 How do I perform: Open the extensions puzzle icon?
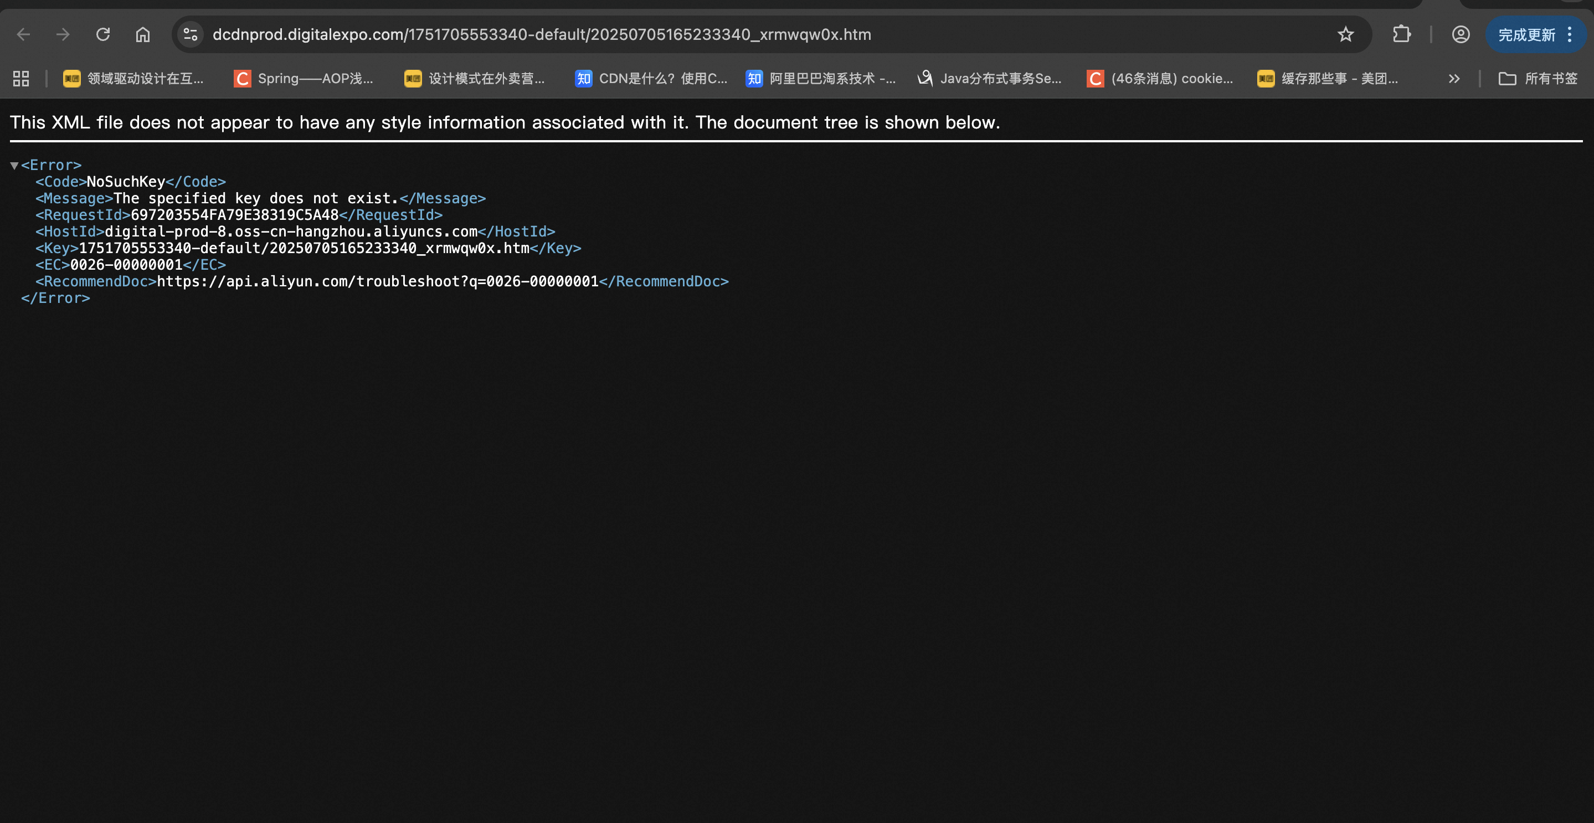(1402, 35)
